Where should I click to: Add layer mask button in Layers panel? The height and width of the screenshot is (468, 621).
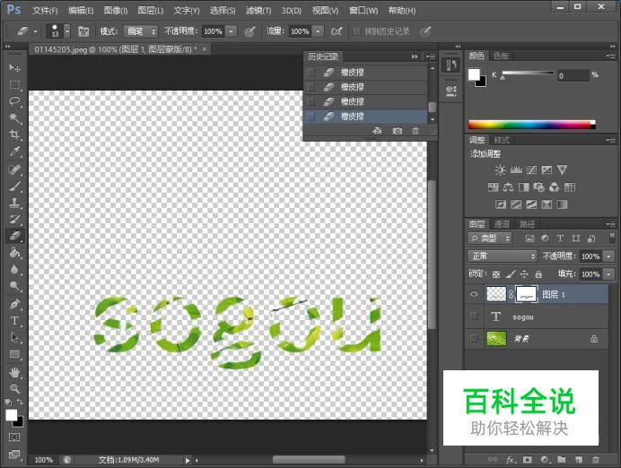pyautogui.click(x=527, y=460)
